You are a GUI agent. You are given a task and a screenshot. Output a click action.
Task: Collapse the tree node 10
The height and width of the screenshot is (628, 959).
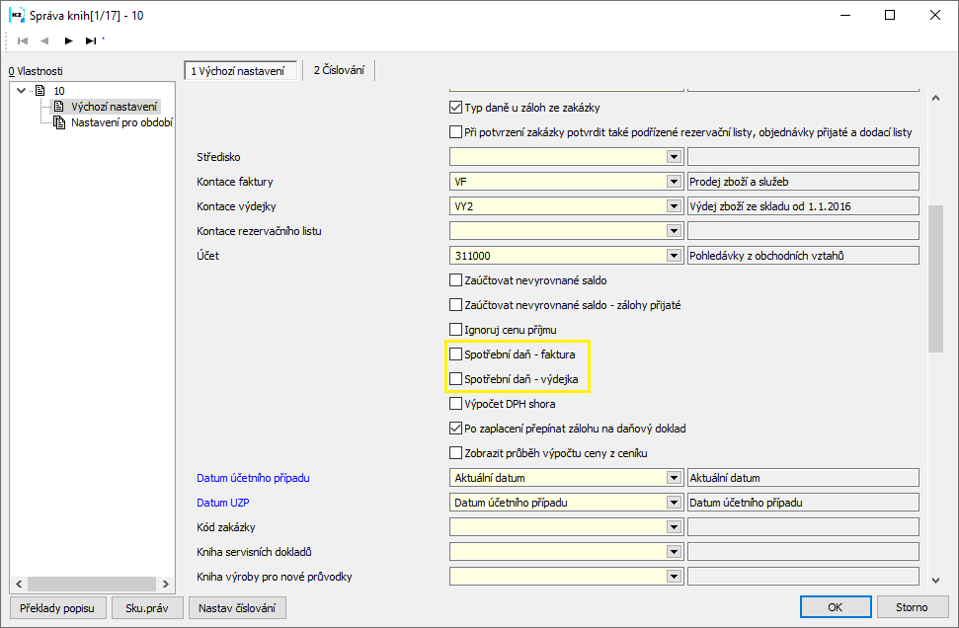(x=22, y=91)
